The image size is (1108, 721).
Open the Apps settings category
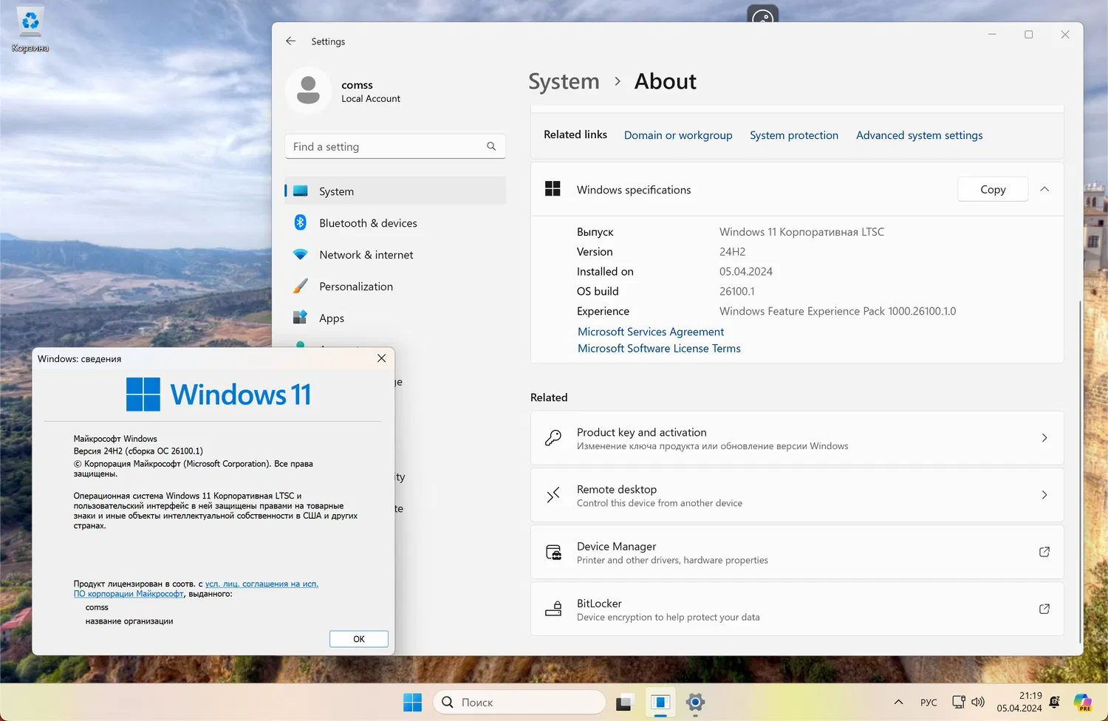[x=331, y=318]
